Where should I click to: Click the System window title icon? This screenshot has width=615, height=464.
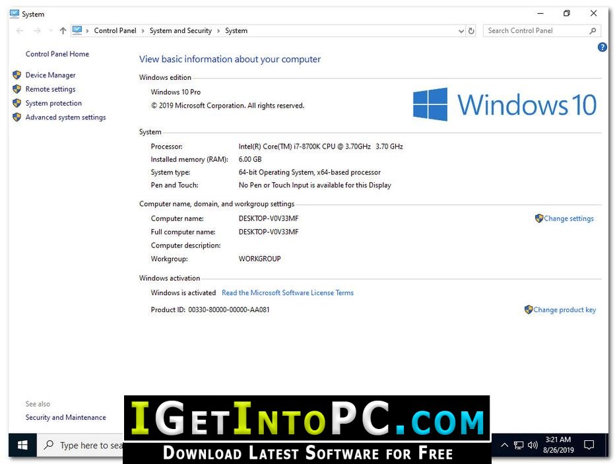click(15, 14)
